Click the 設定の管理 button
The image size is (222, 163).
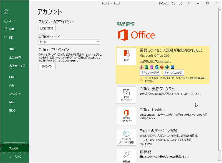pyautogui.click(x=47, y=28)
